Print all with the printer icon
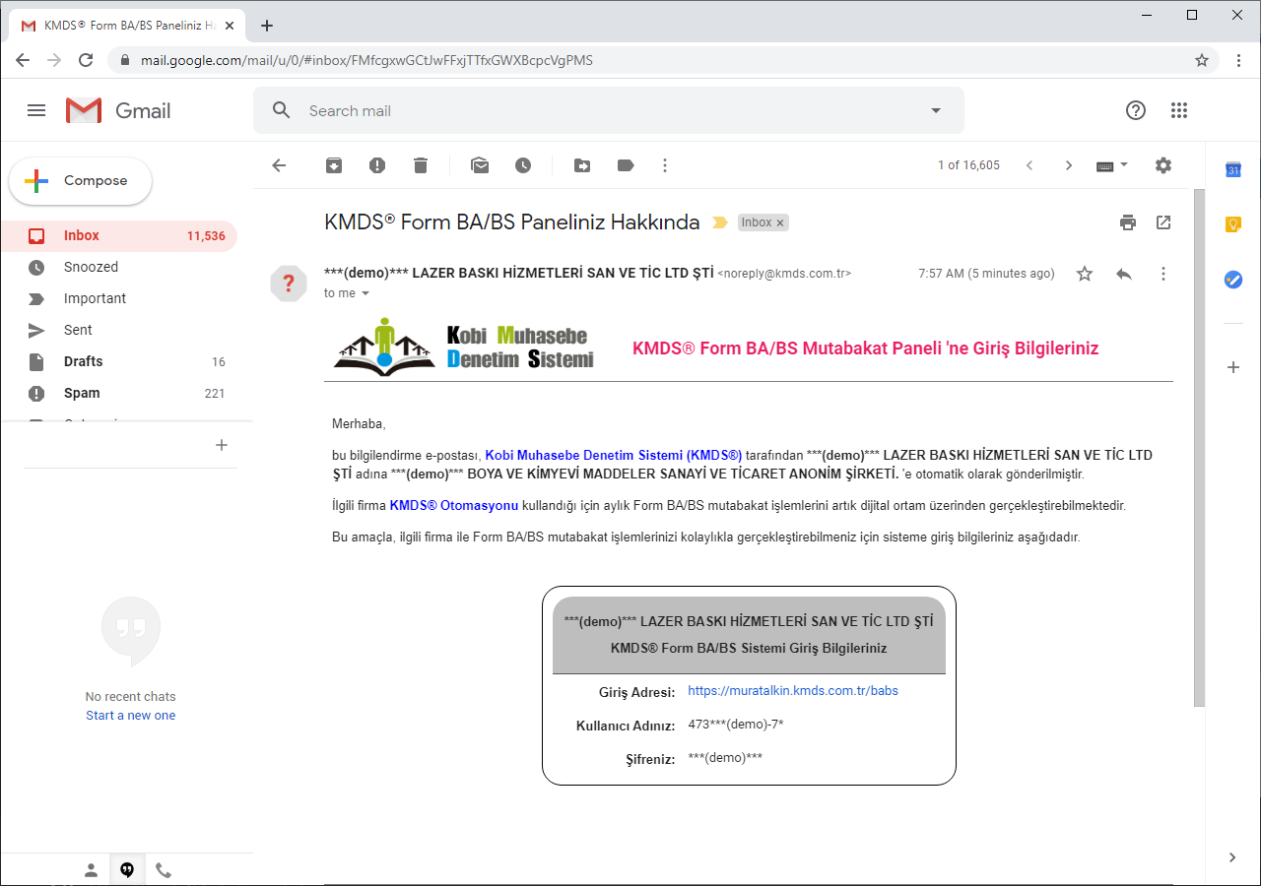This screenshot has width=1261, height=886. coord(1128,222)
